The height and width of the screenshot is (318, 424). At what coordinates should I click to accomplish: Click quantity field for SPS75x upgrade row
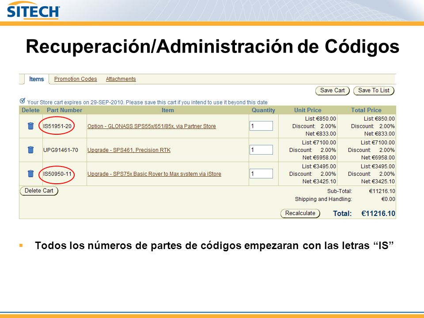(261, 174)
